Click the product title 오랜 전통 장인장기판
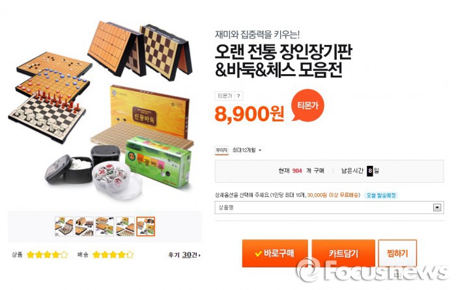This screenshot has width=456, height=290. (x=283, y=52)
